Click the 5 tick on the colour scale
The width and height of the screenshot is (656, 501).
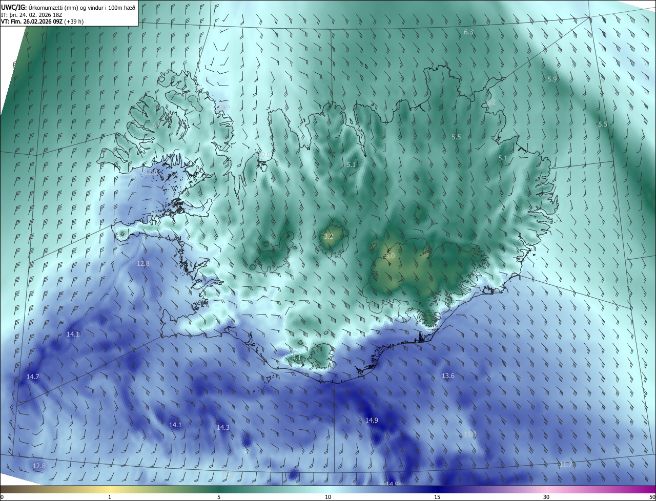tap(219, 497)
